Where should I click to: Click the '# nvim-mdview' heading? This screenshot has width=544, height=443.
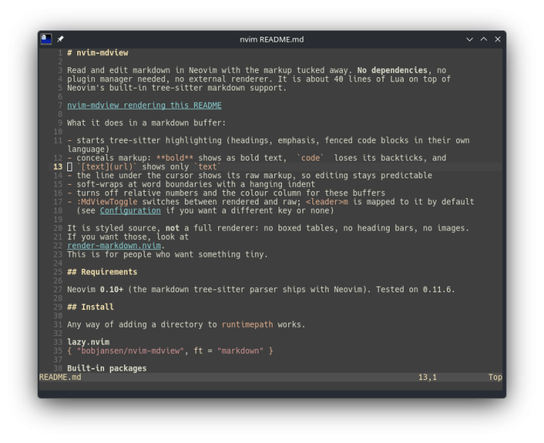98,52
